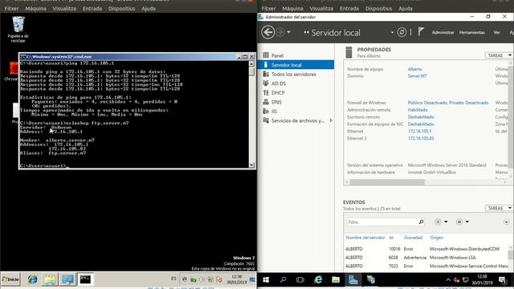Open DNS role in sidebar

[276, 102]
